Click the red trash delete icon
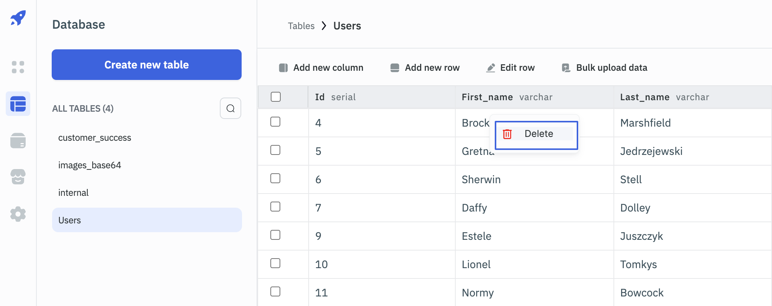 [507, 134]
